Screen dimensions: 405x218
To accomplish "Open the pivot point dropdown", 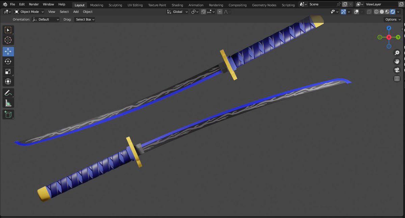I will (195, 12).
